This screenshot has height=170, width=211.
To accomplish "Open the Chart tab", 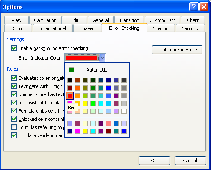I will point(193,20).
